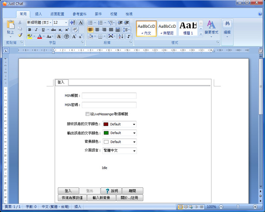Image resolution: width=265 pixels, height=212 pixels.
Task: Open the 介面語言 language dropdown
Action: [120, 150]
